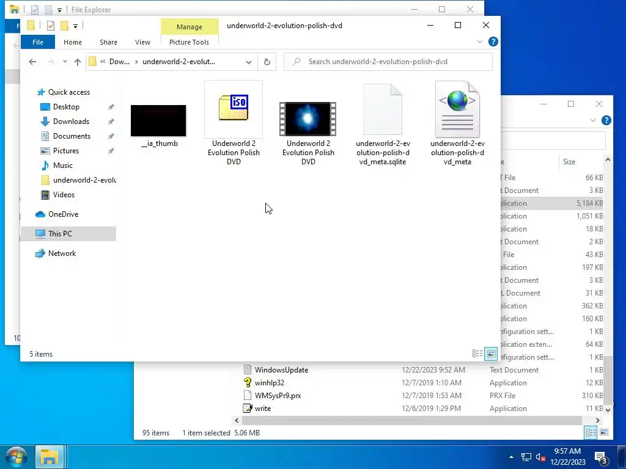
Task: Select Network in the navigation pane
Action: tap(62, 253)
